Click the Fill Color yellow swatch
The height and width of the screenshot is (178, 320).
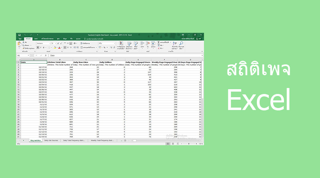pos(55,48)
